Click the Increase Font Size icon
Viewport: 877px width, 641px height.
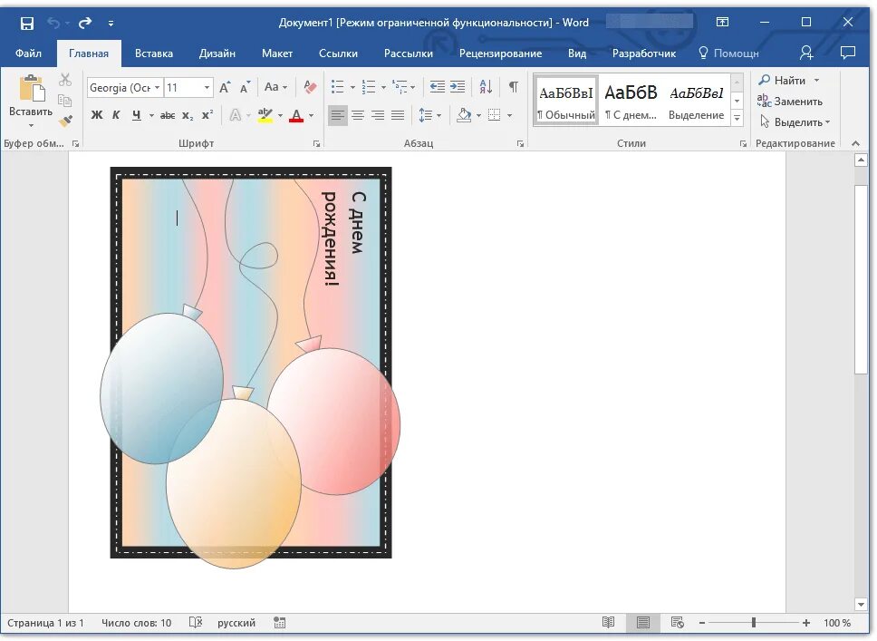tap(225, 87)
